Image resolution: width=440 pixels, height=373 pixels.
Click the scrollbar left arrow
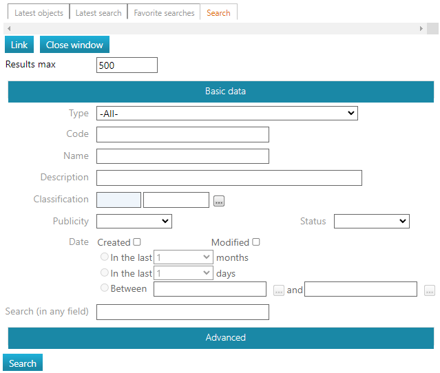[x=9, y=29]
